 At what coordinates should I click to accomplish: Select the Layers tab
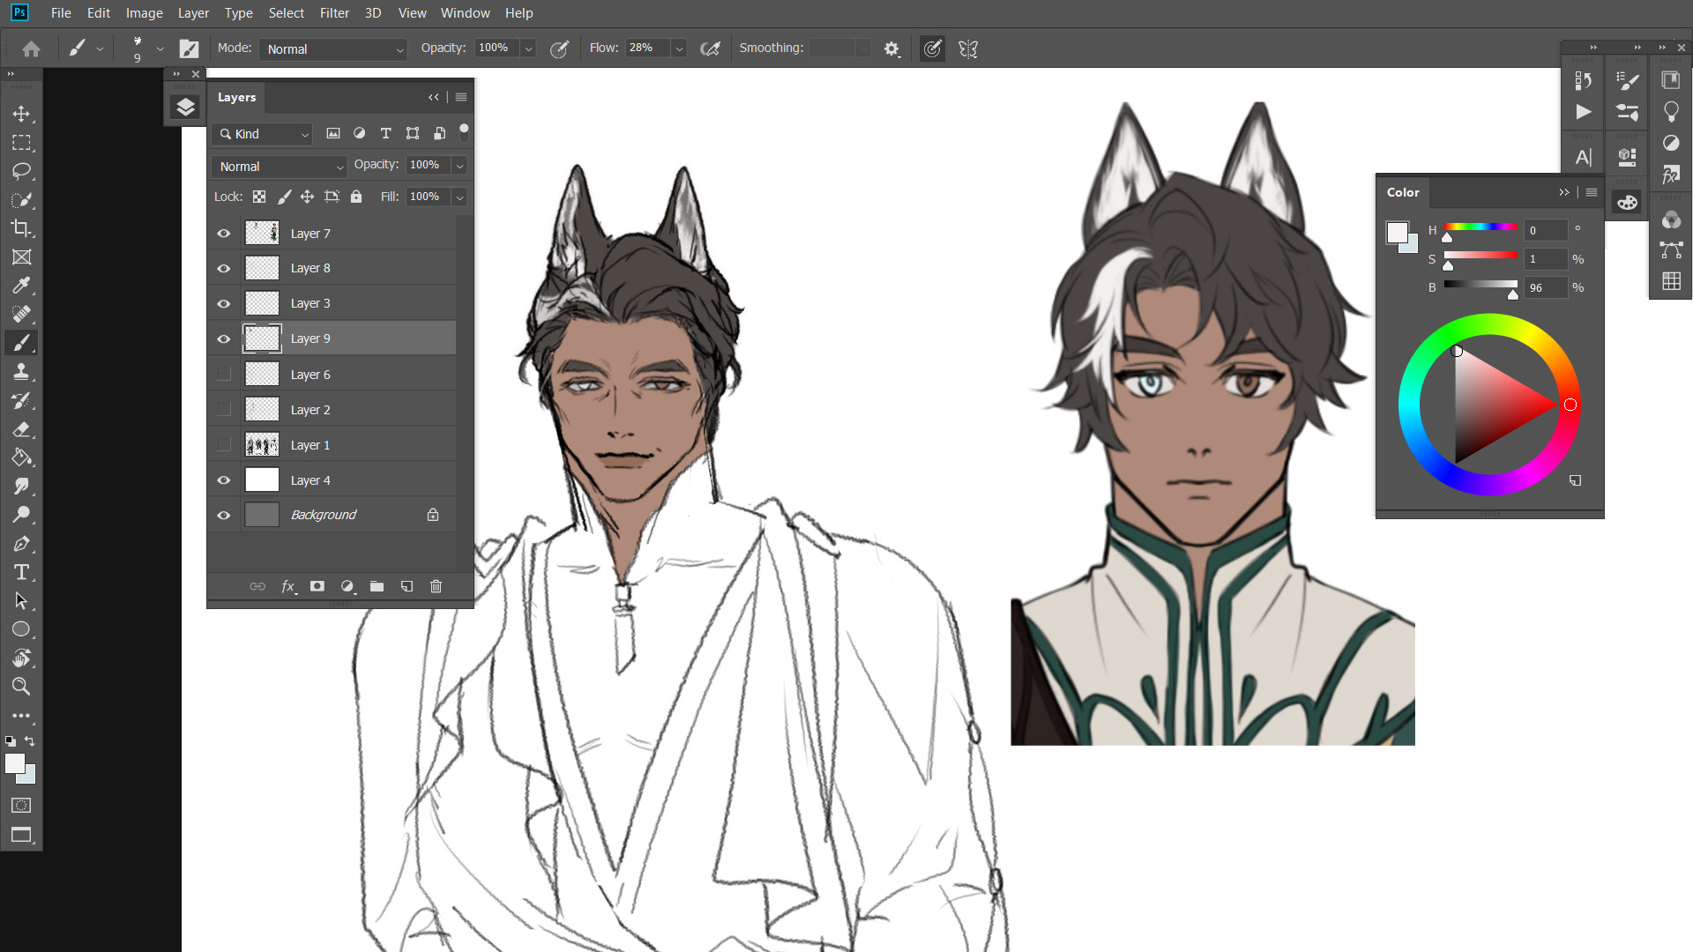click(236, 98)
